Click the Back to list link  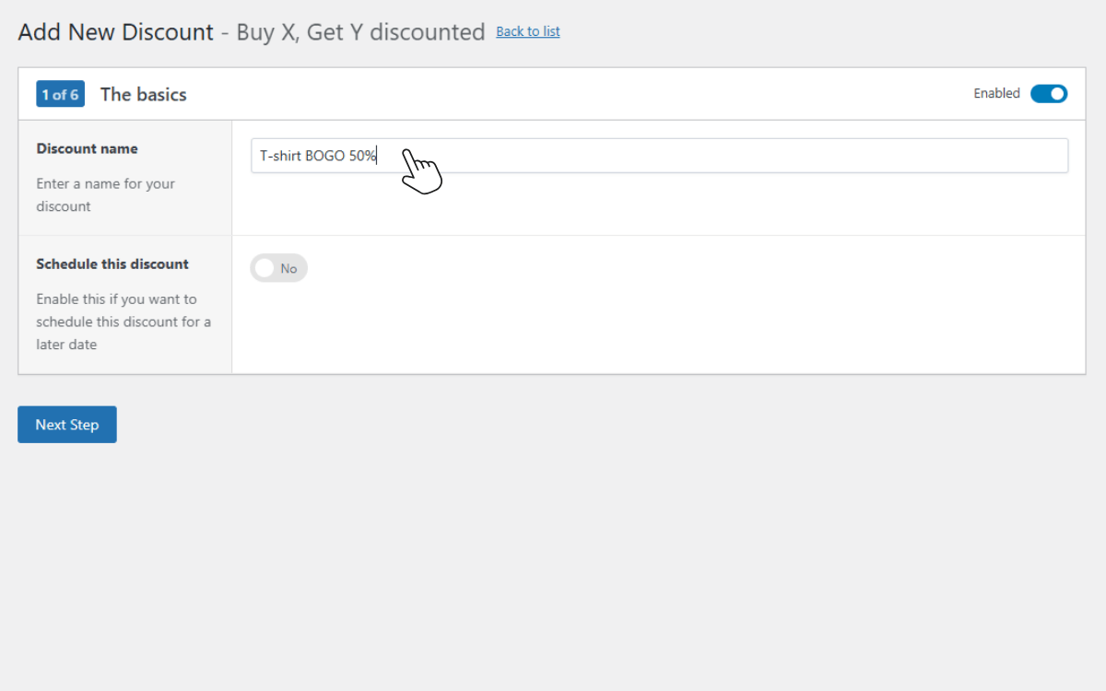pos(527,31)
